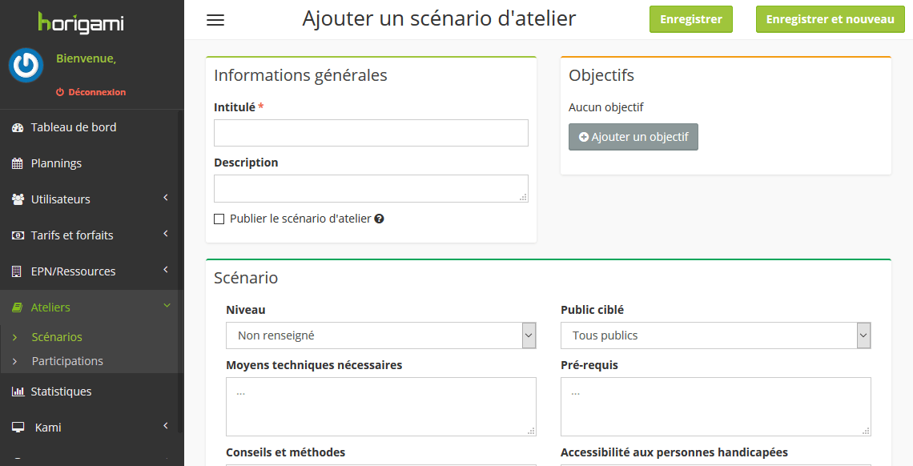Click the horigami logo
The width and height of the screenshot is (913, 466).
(81, 22)
